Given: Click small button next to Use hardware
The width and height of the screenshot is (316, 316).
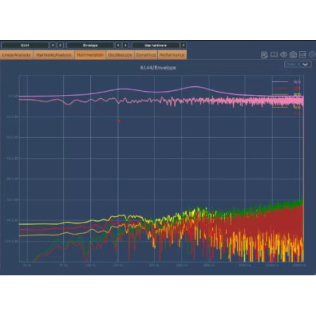Looking at the screenshot, I should 184,45.
